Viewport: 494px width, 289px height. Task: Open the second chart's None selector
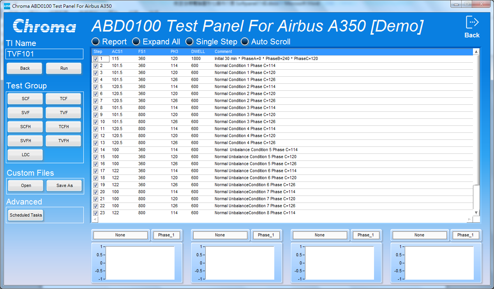coord(220,235)
